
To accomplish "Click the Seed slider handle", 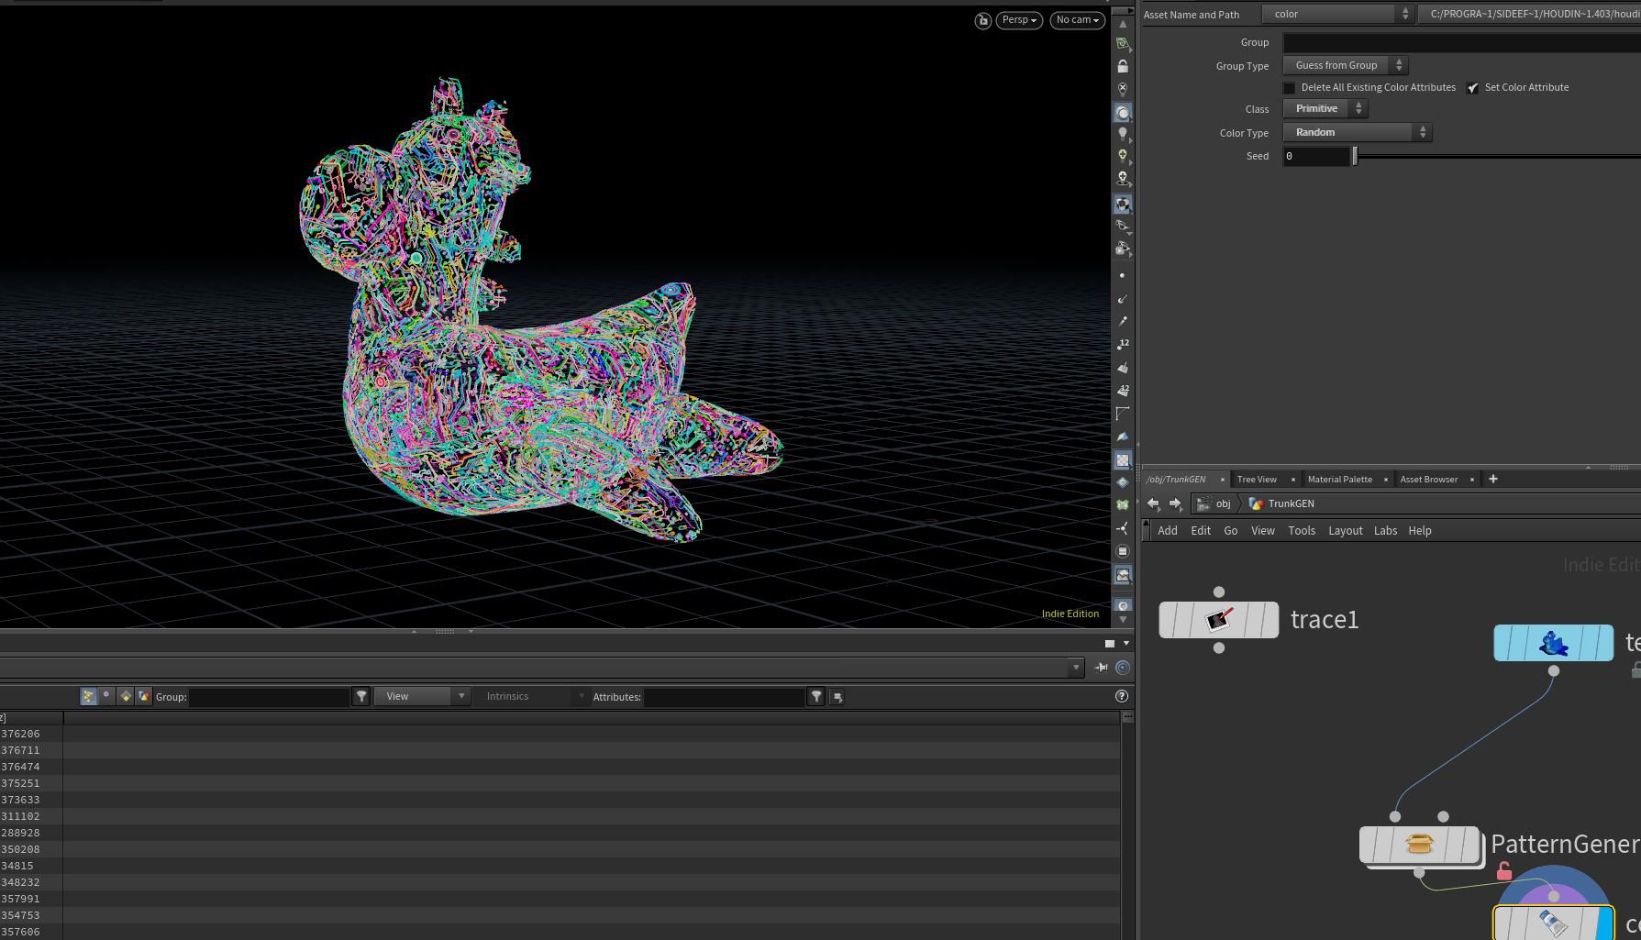I will point(1355,157).
